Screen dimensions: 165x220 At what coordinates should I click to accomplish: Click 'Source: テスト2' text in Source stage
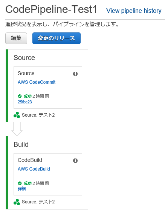click(38, 115)
